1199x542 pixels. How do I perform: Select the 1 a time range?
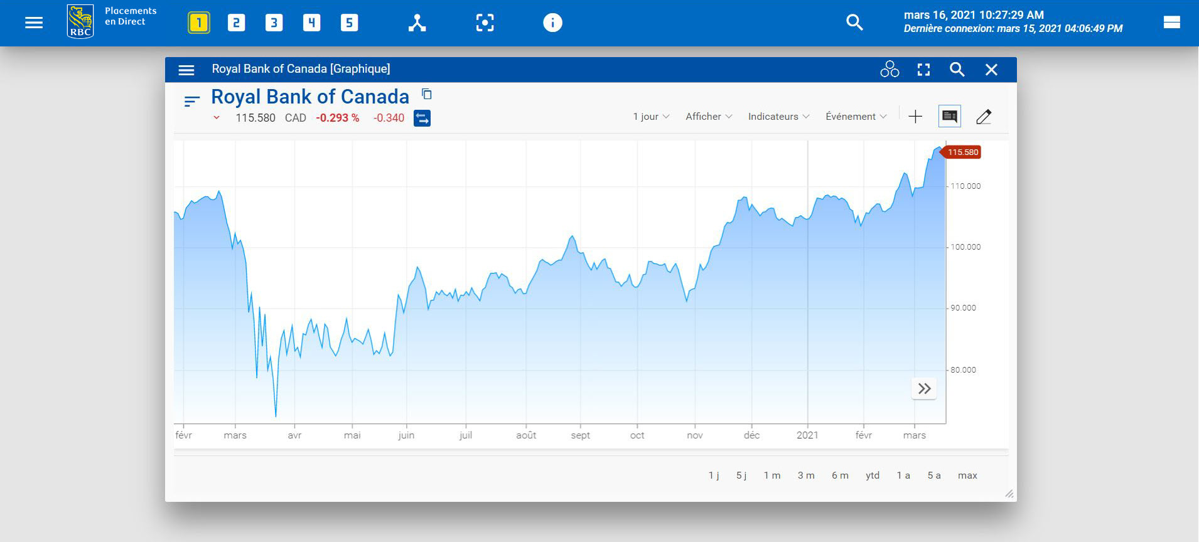point(903,476)
